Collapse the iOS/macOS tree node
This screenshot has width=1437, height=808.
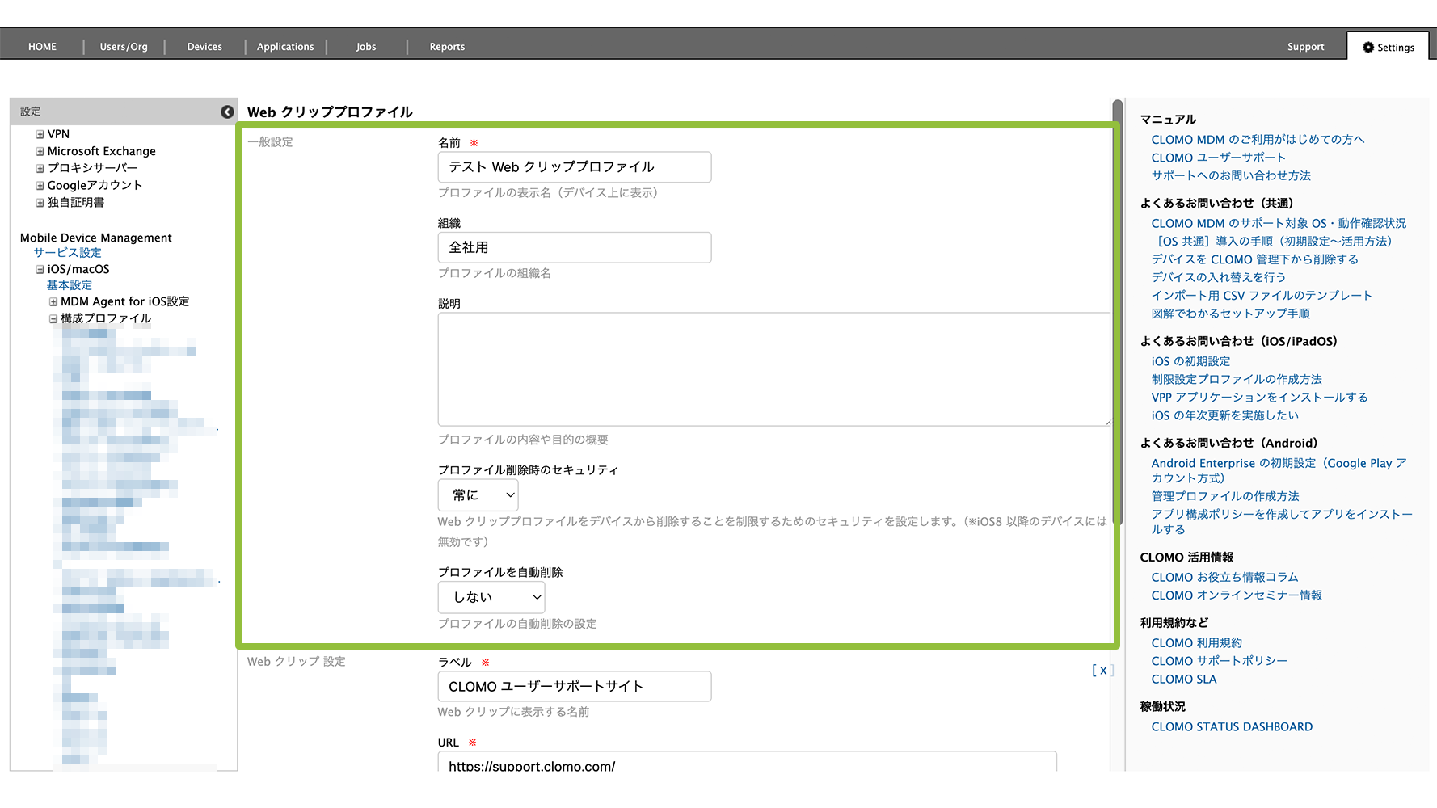(x=40, y=269)
